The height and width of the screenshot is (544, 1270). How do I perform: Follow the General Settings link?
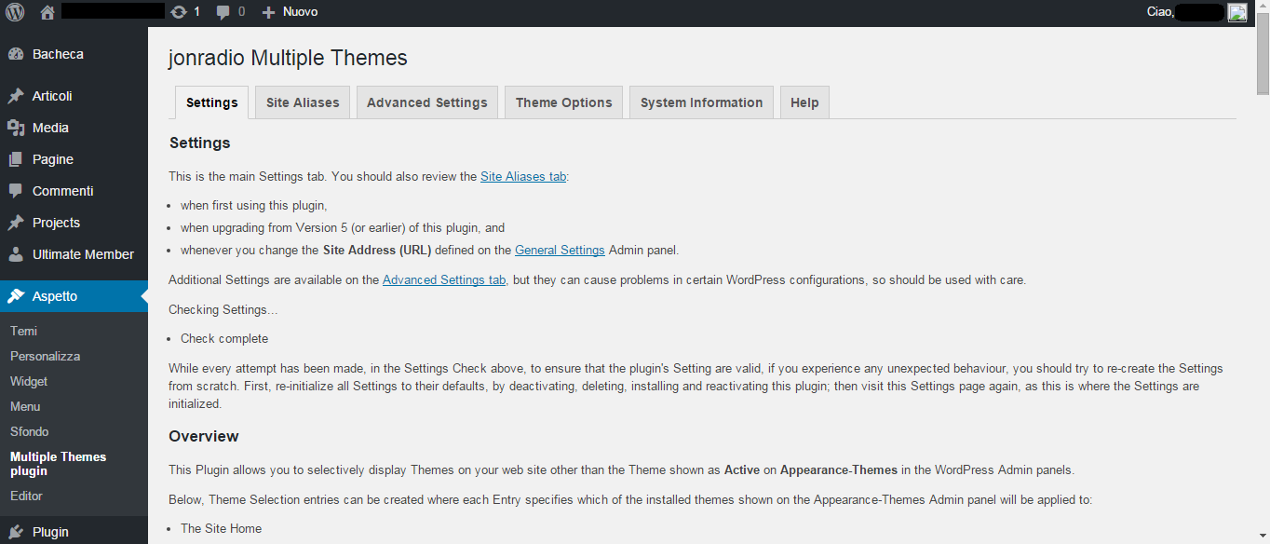point(560,250)
